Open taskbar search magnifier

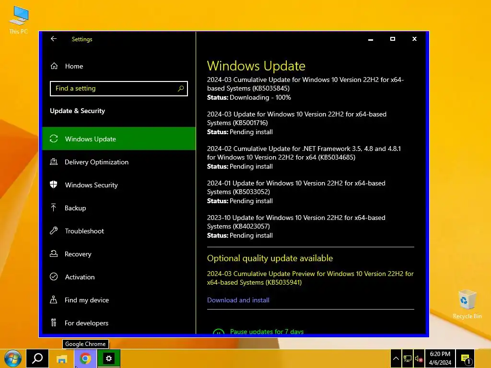37,358
